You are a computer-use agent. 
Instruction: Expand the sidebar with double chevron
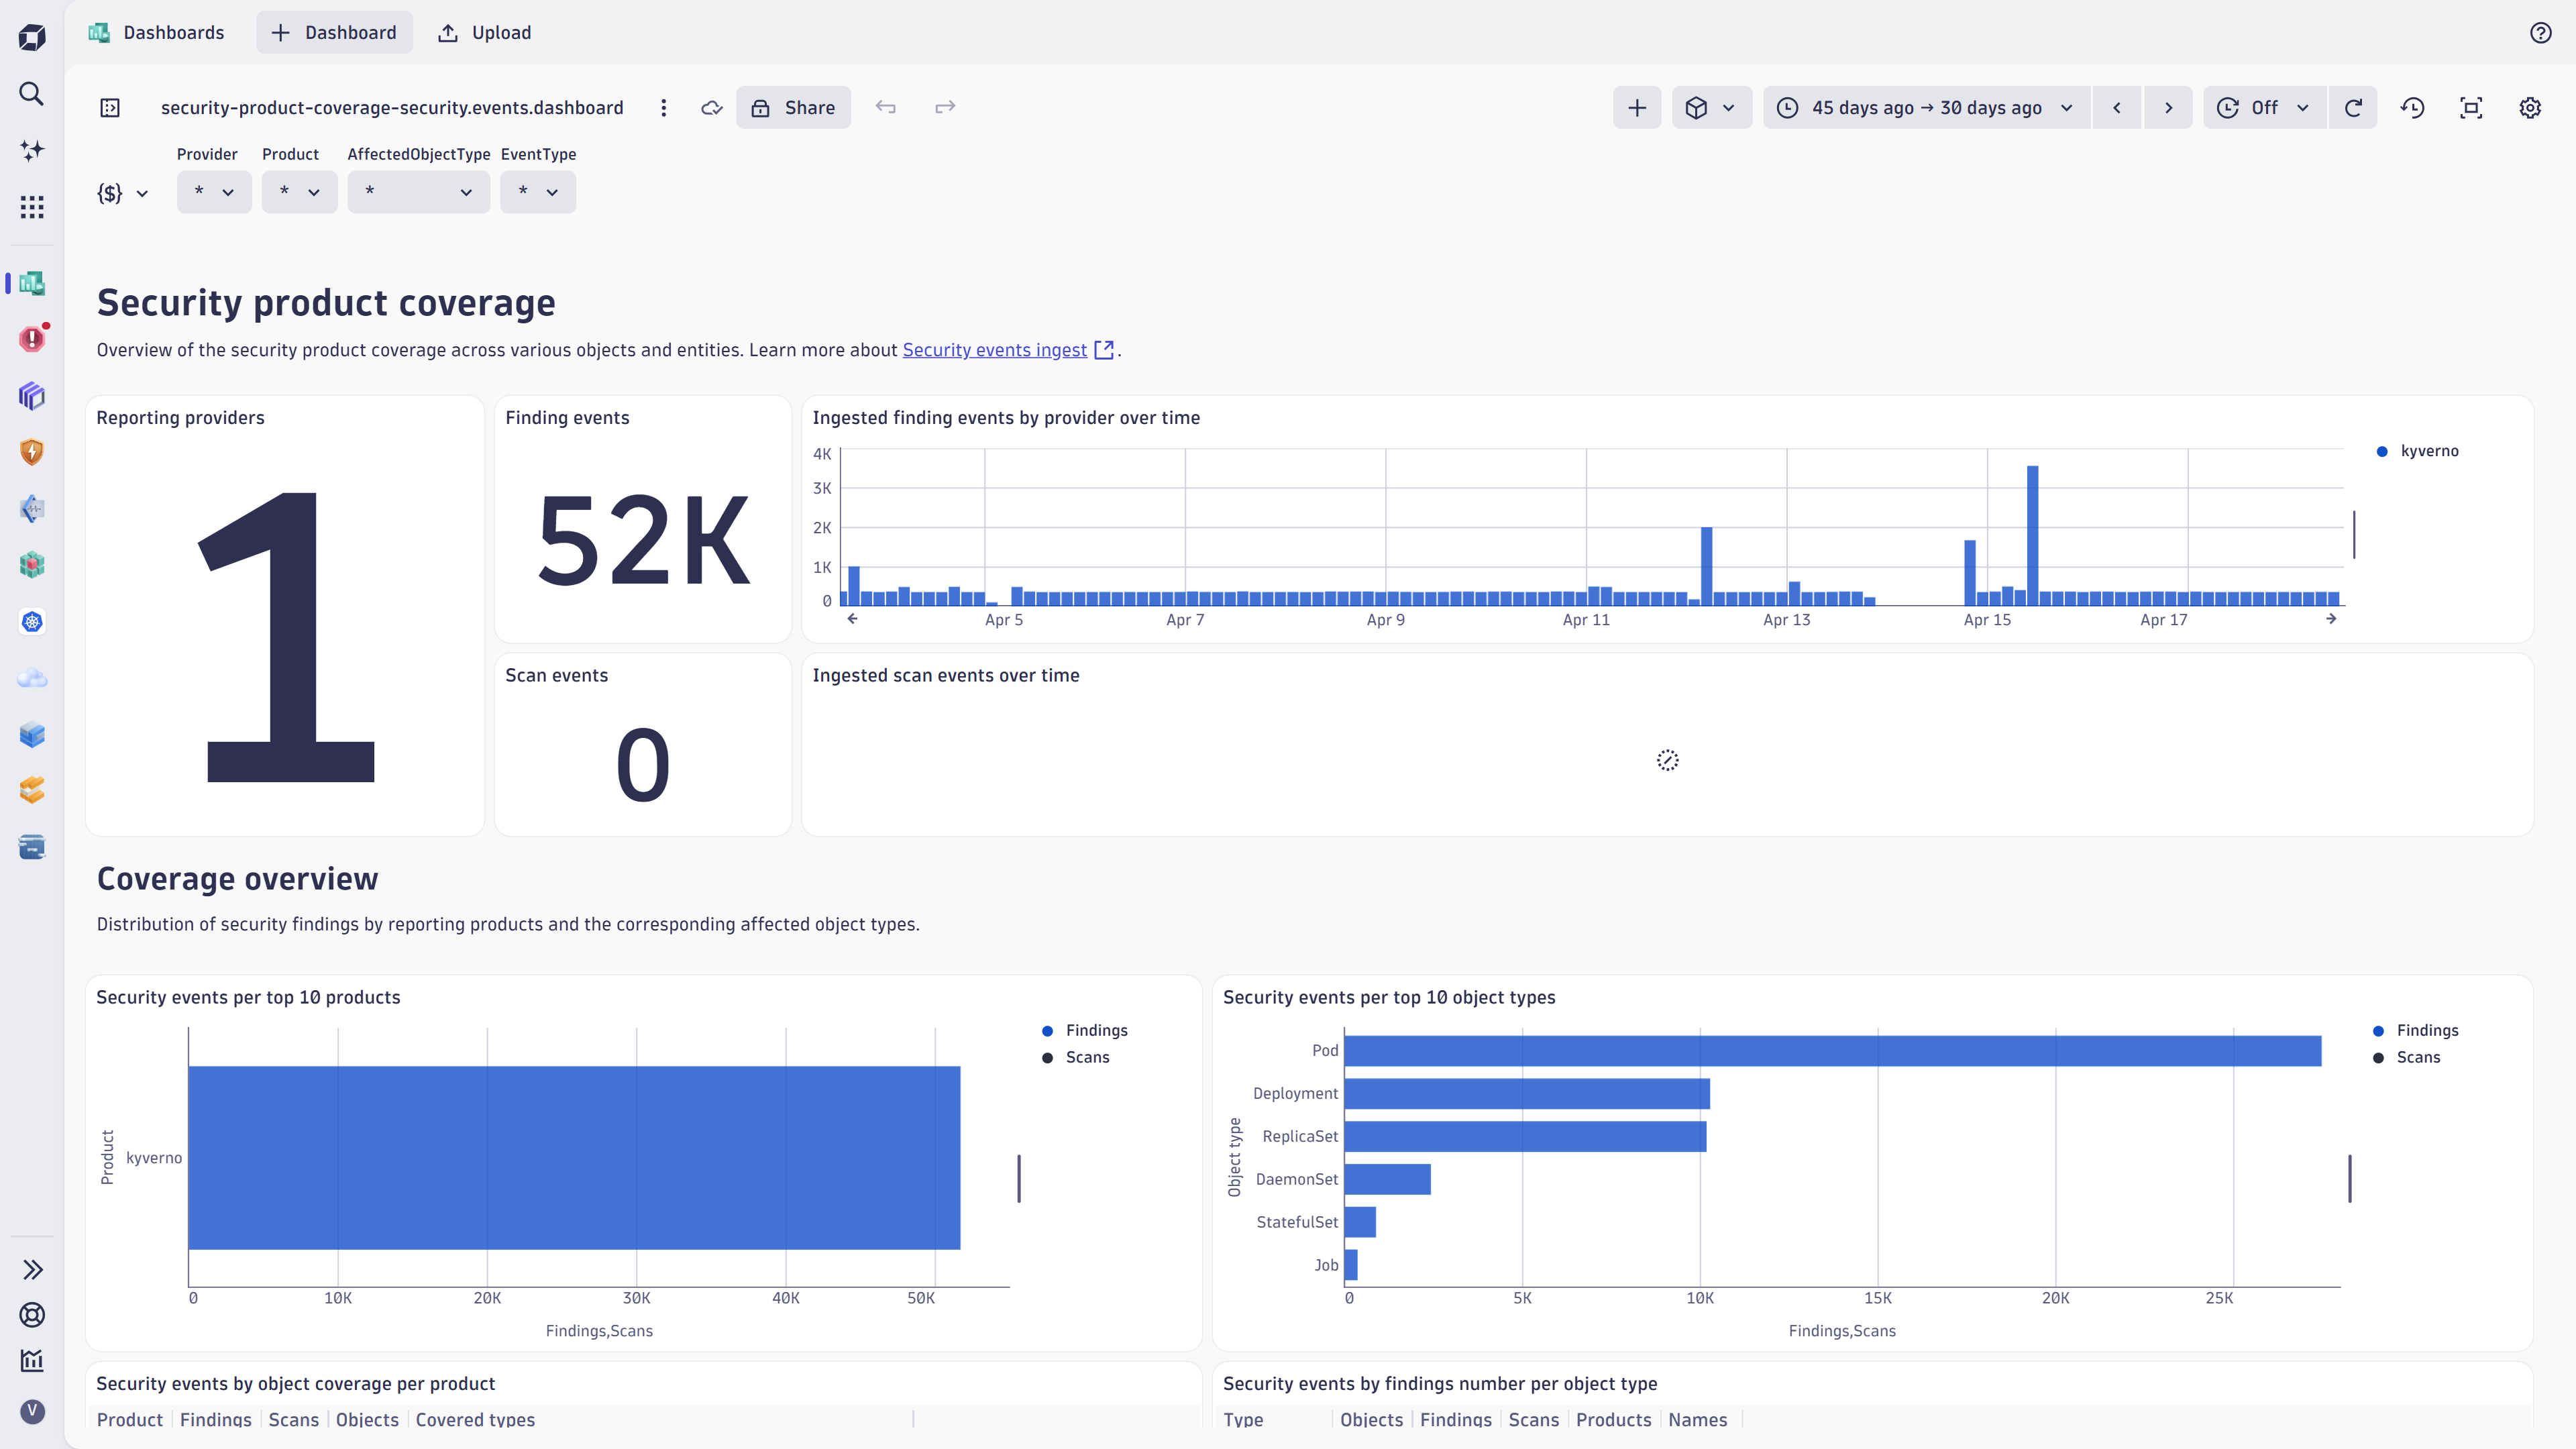(32, 1270)
